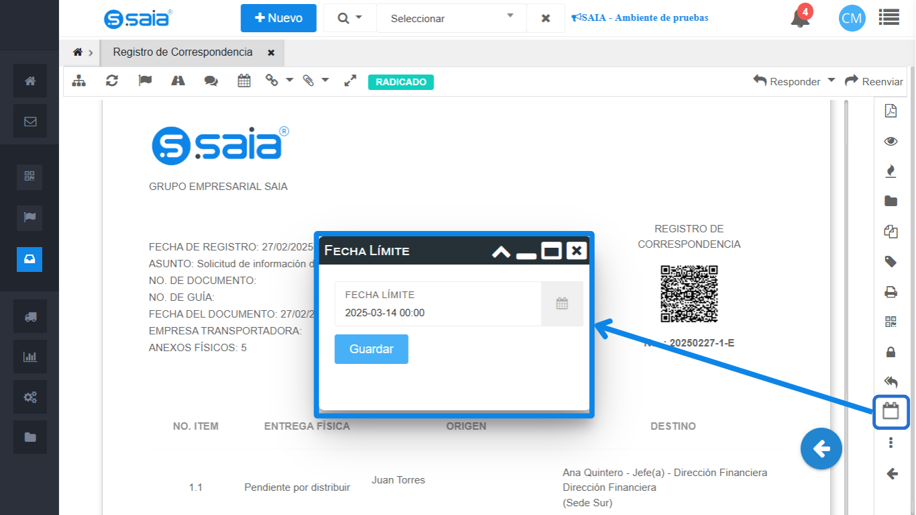
Task: Click the padlock icon in right sidebar
Action: [890, 352]
